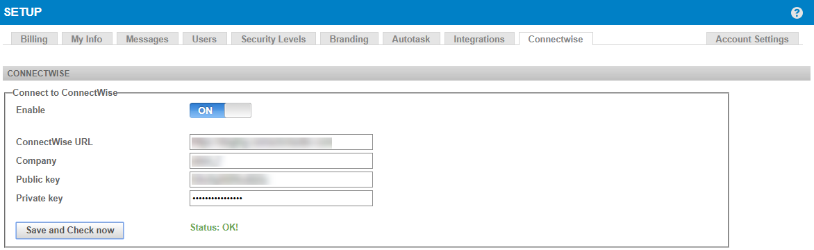Click the Save and Check now button
This screenshot has width=814, height=250.
point(70,231)
